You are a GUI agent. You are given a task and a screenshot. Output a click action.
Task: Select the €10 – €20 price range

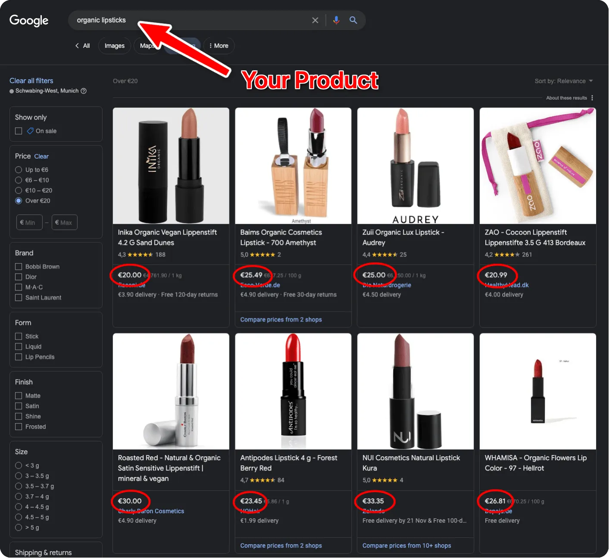(x=19, y=190)
